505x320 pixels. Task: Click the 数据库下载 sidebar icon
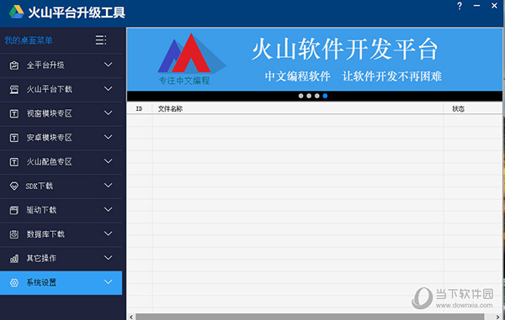pos(13,234)
